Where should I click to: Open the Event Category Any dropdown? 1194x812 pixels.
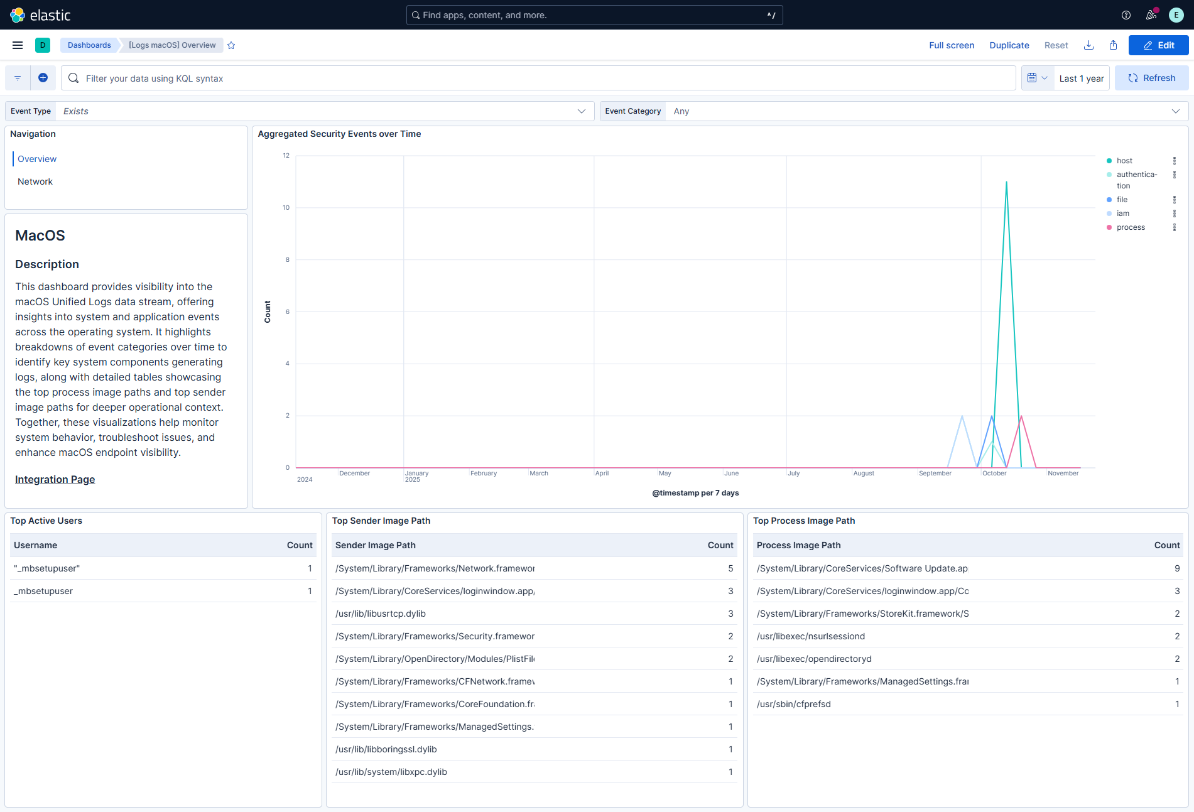tap(1176, 111)
